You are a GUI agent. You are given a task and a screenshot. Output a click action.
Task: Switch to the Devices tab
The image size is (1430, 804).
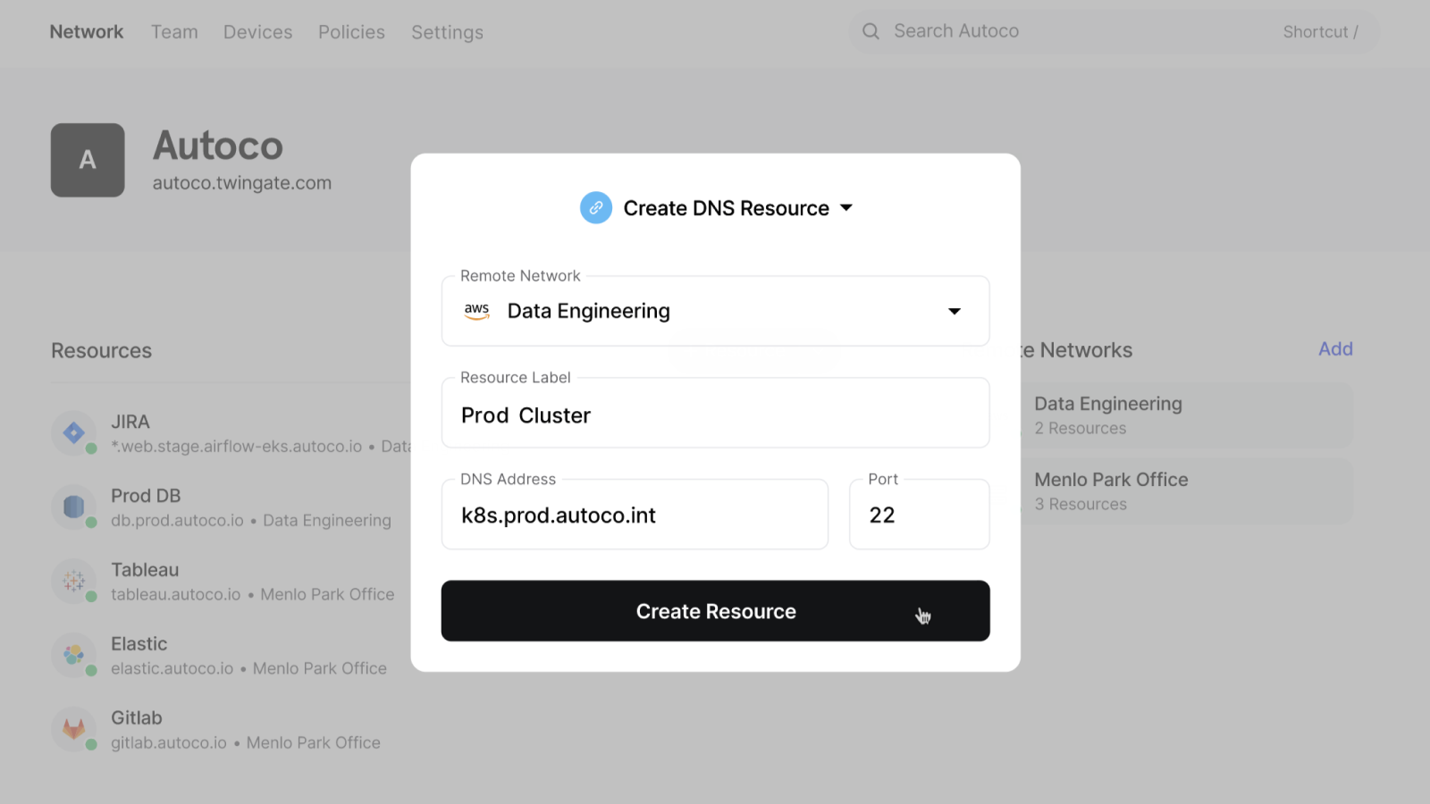[257, 32]
